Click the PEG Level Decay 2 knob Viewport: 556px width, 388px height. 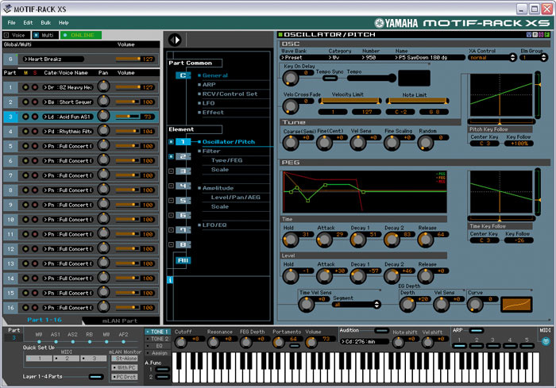392,276
